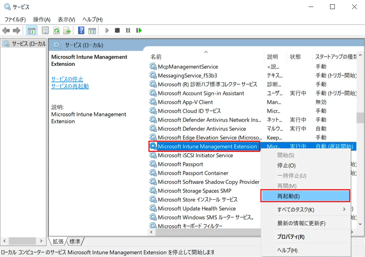The height and width of the screenshot is (257, 365).
Task: Click left arrow of services list horizontal scrollbar
Action: pyautogui.click(x=151, y=232)
